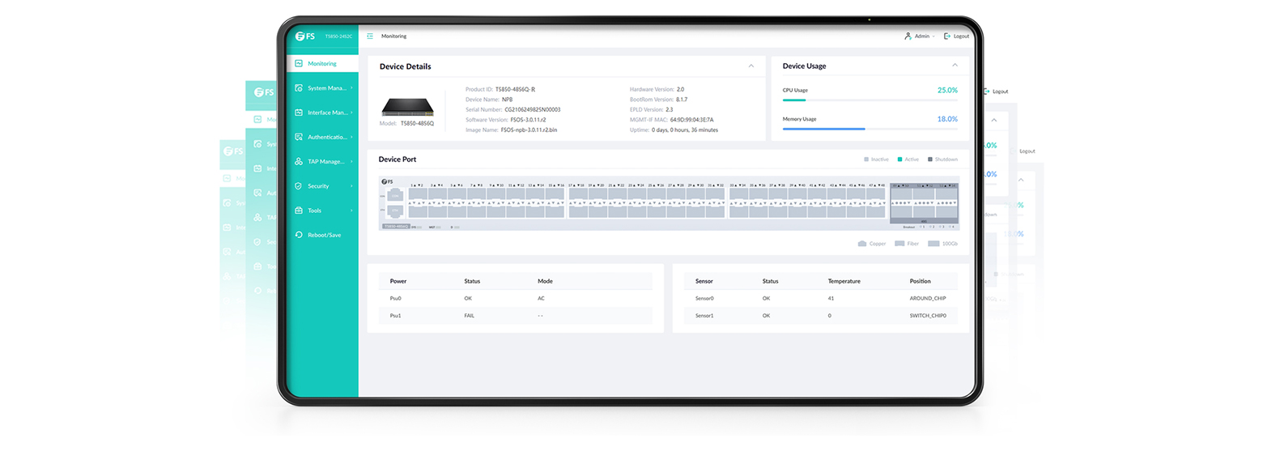Click the Psu0 power row
Viewport: 1263px width, 451px height.
click(x=516, y=298)
